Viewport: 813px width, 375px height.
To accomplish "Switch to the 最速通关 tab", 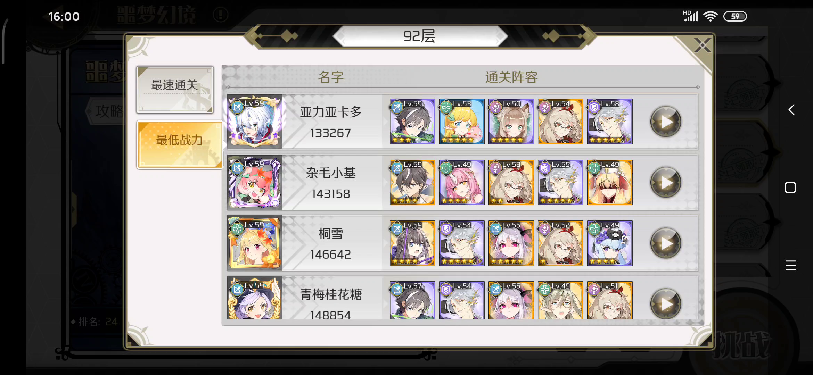I will pyautogui.click(x=175, y=90).
